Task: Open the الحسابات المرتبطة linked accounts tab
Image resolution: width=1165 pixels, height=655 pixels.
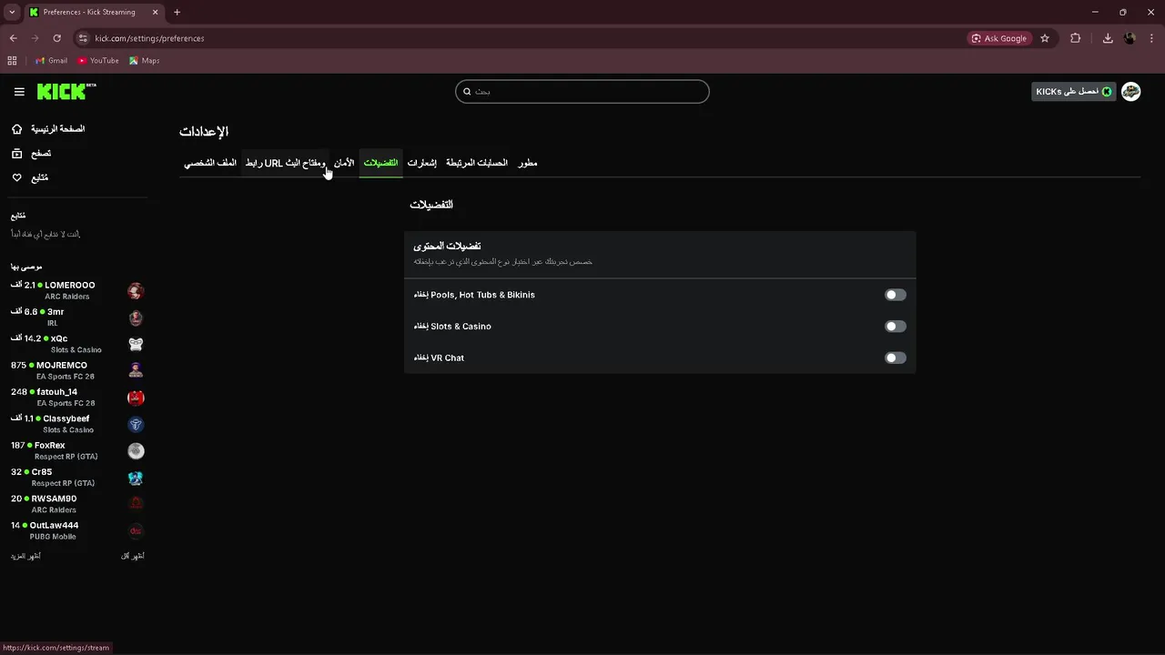Action: (x=477, y=163)
